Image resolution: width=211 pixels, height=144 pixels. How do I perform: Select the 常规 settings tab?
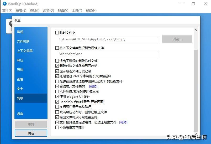[31, 32]
